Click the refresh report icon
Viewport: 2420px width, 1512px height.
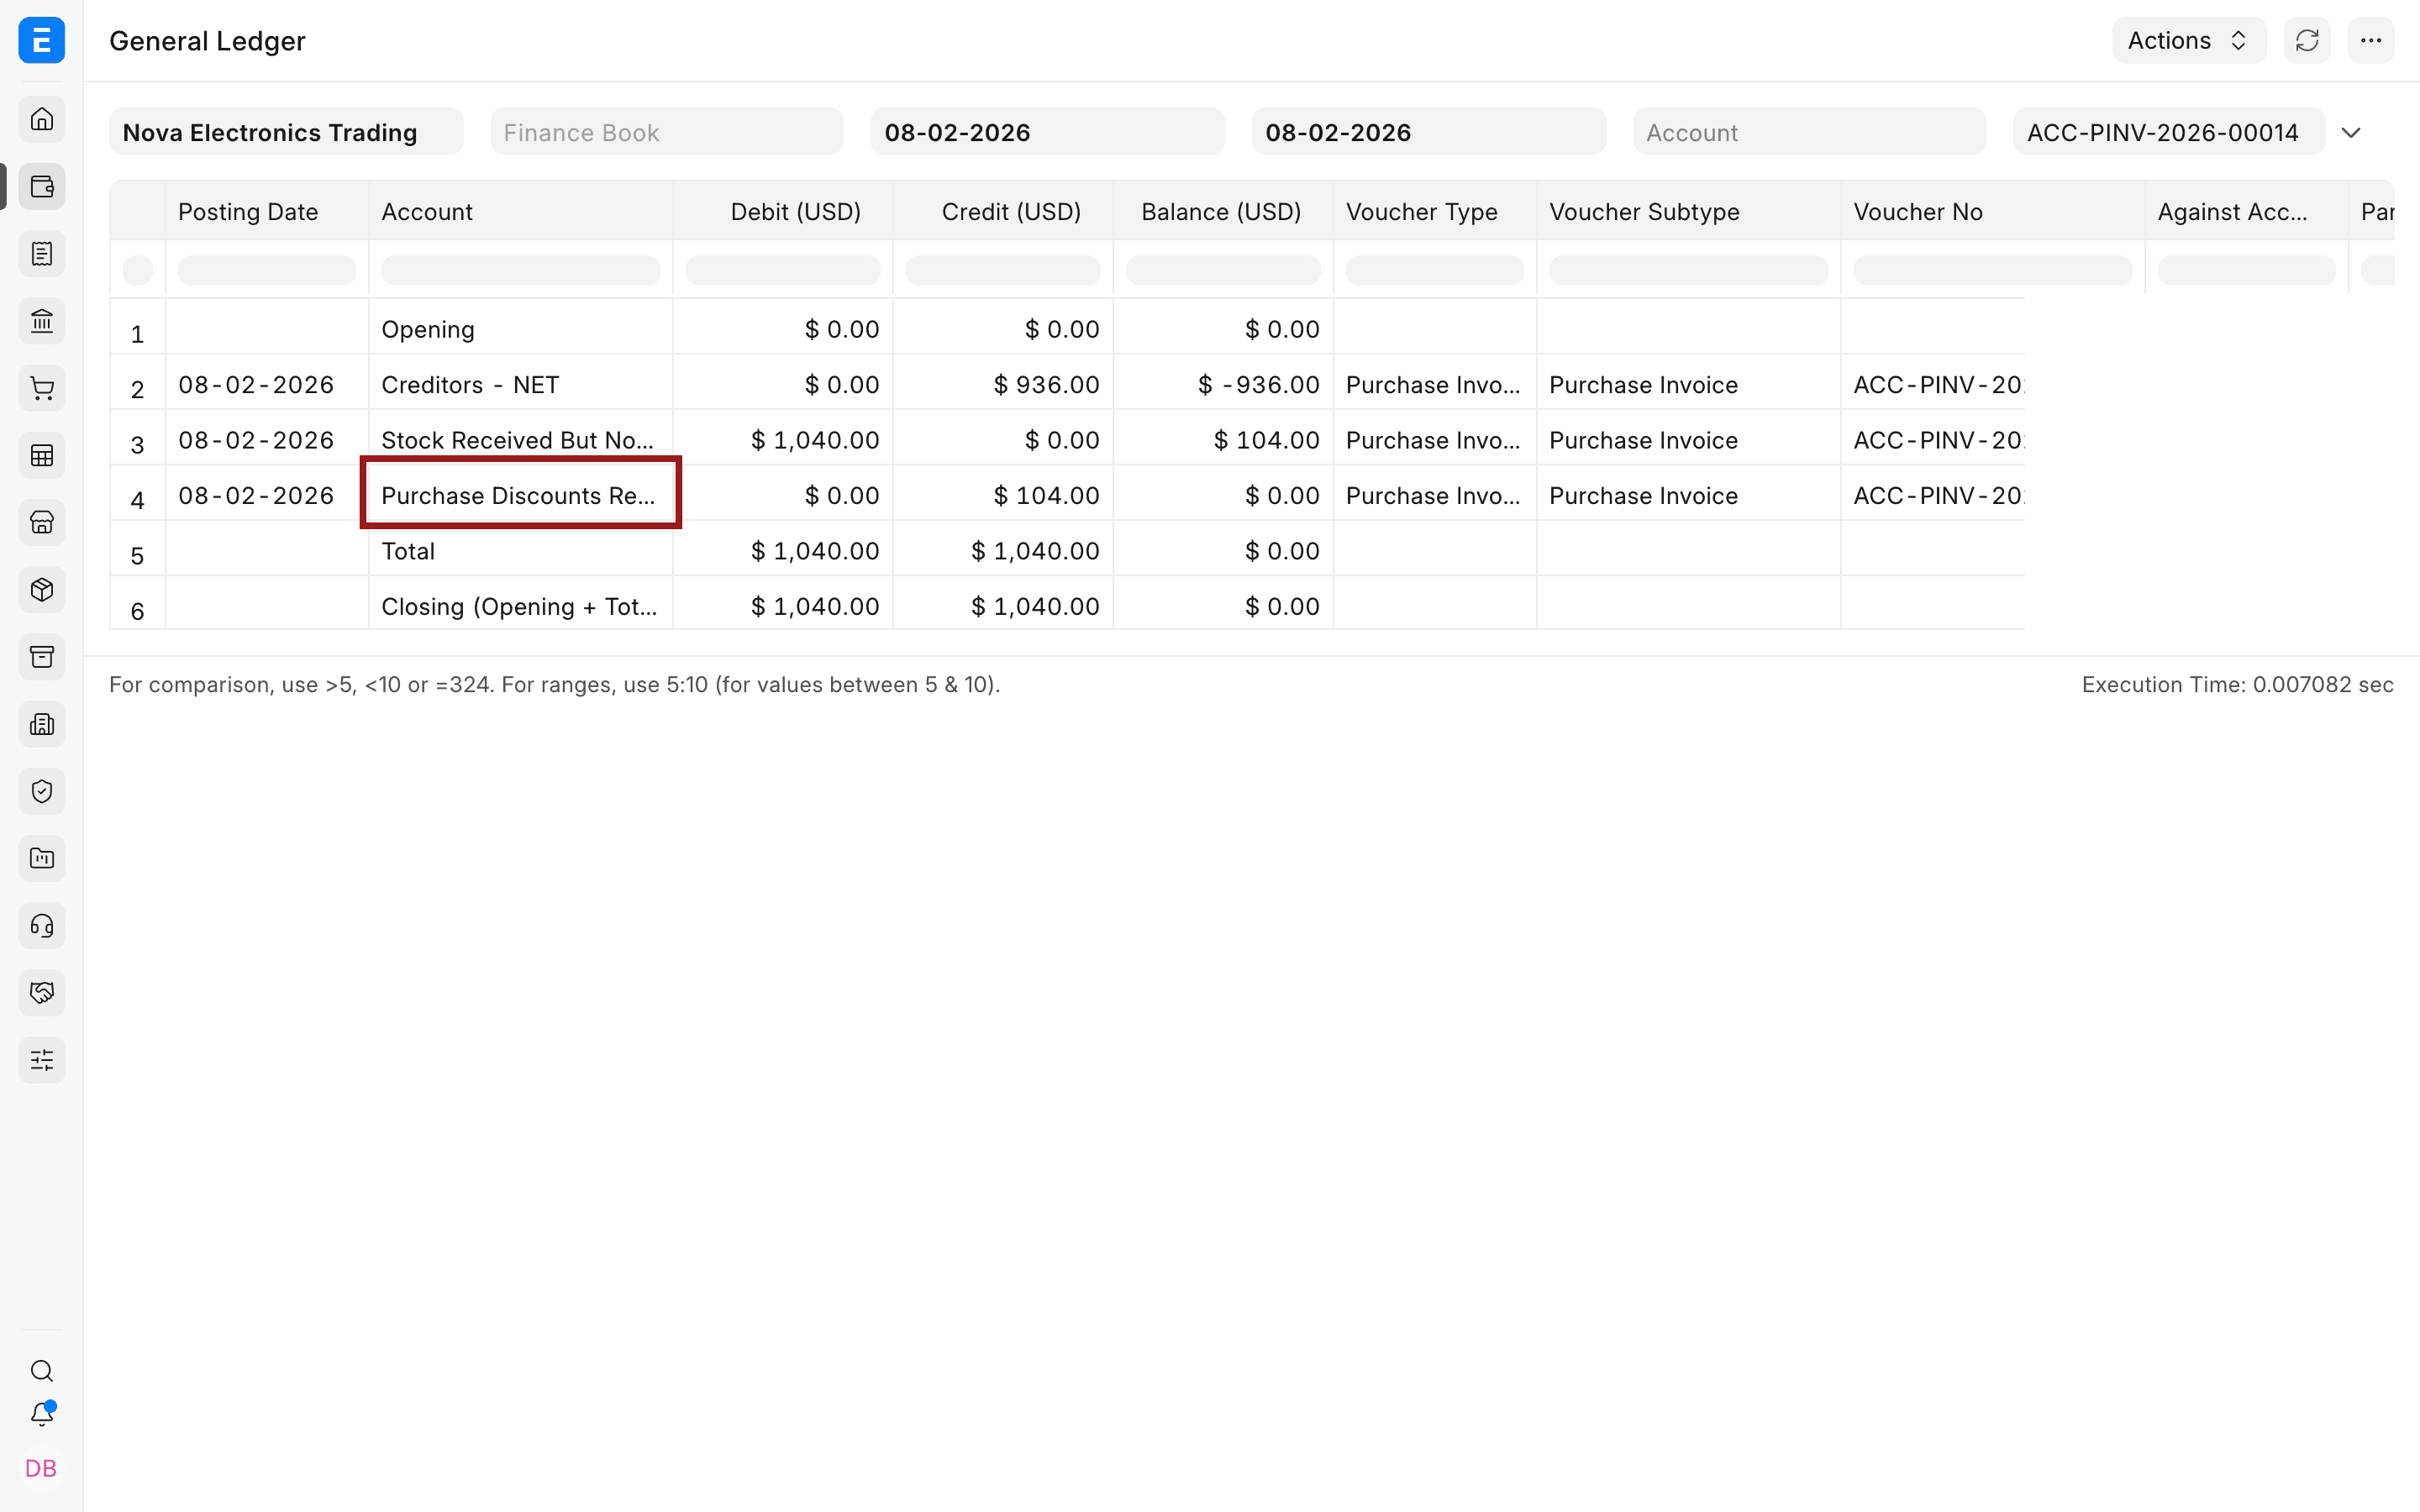click(2307, 41)
